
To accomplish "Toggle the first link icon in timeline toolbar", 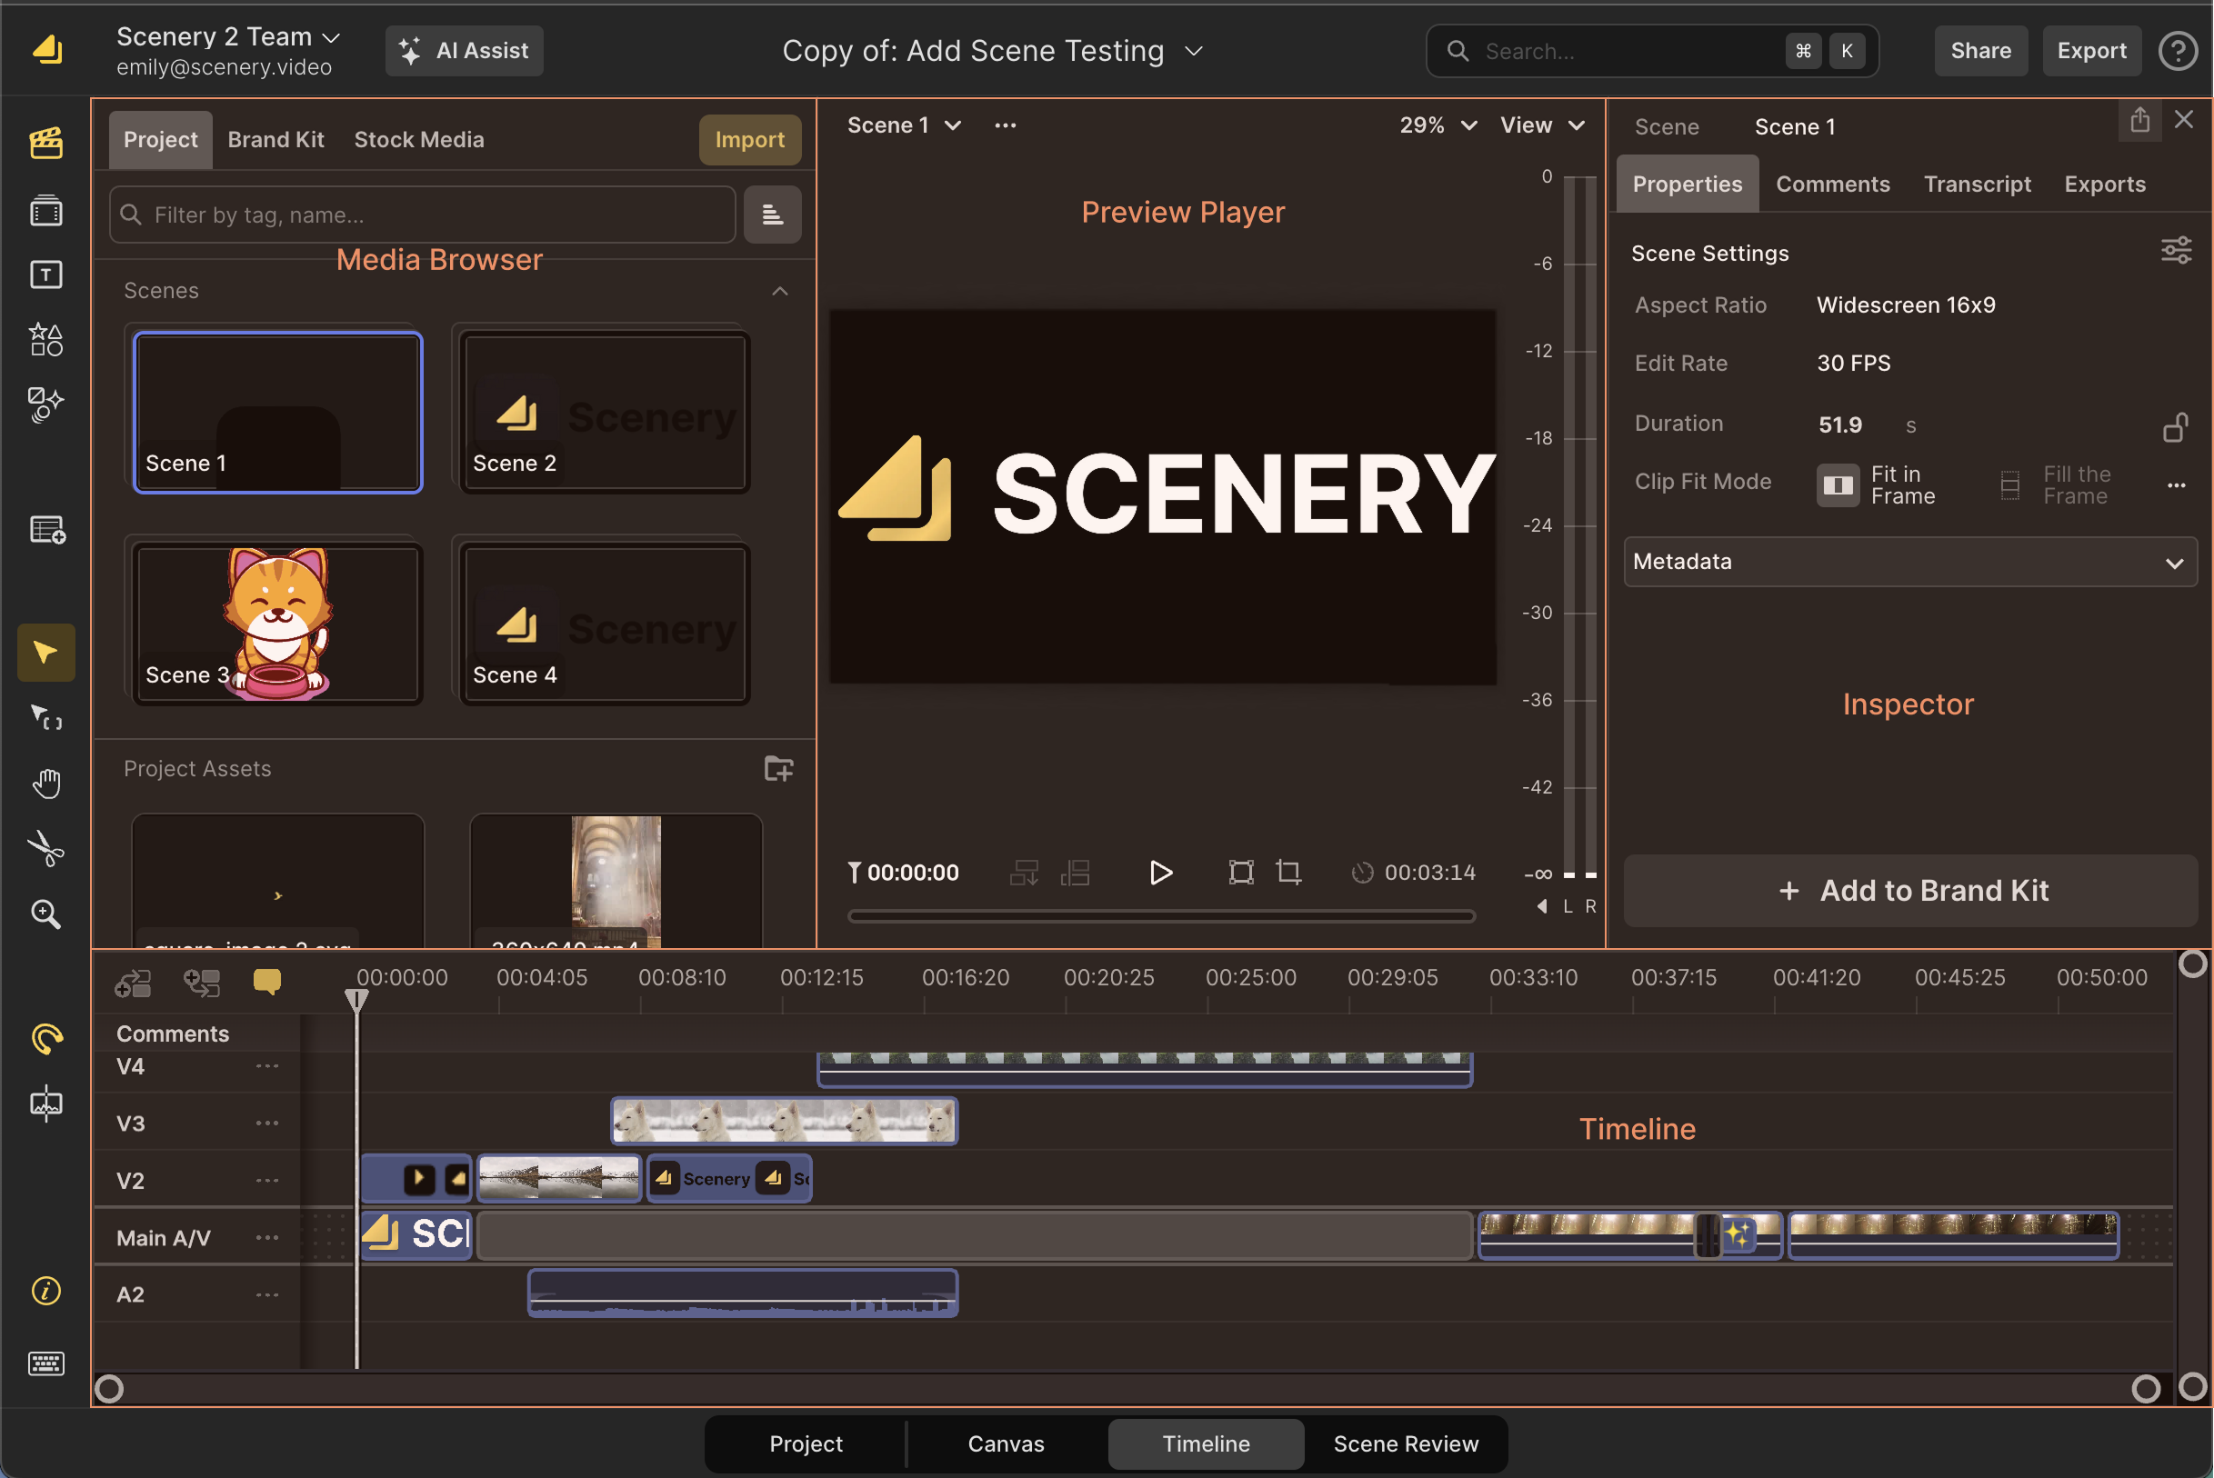I will tap(133, 984).
